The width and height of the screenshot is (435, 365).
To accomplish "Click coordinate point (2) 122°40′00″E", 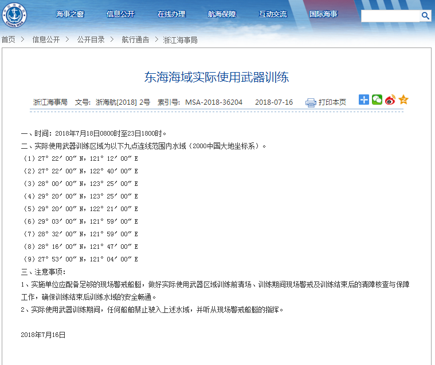I will 81,171.
